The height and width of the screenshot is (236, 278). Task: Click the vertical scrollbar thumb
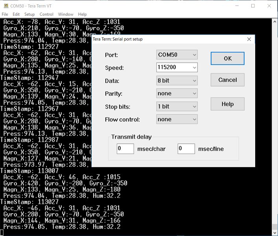pyautogui.click(x=275, y=227)
